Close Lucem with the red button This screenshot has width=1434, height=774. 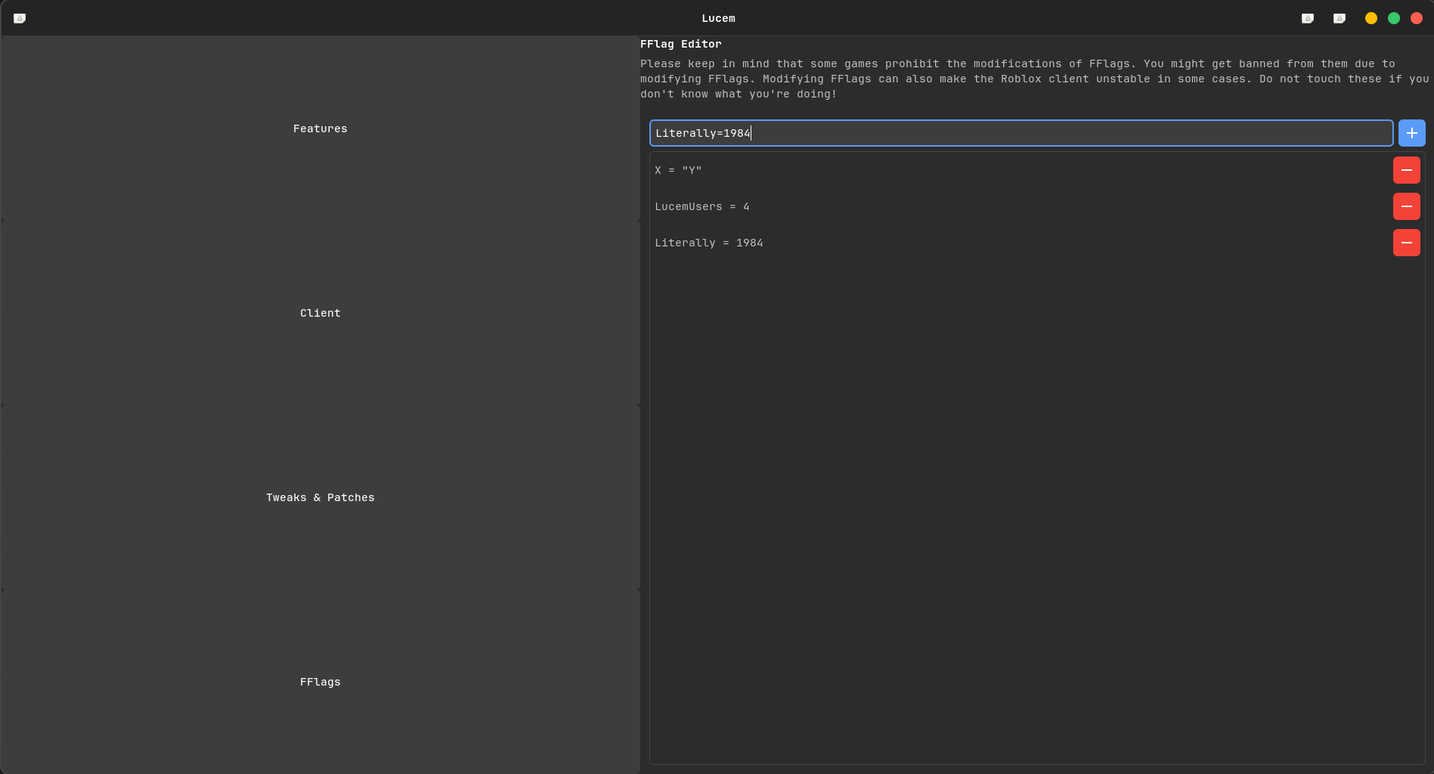tap(1417, 18)
